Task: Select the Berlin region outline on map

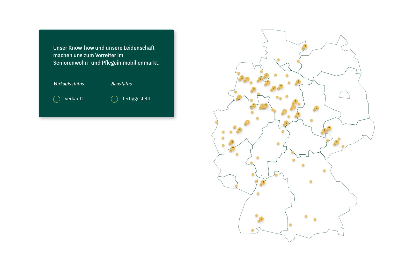Action: pos(345,94)
